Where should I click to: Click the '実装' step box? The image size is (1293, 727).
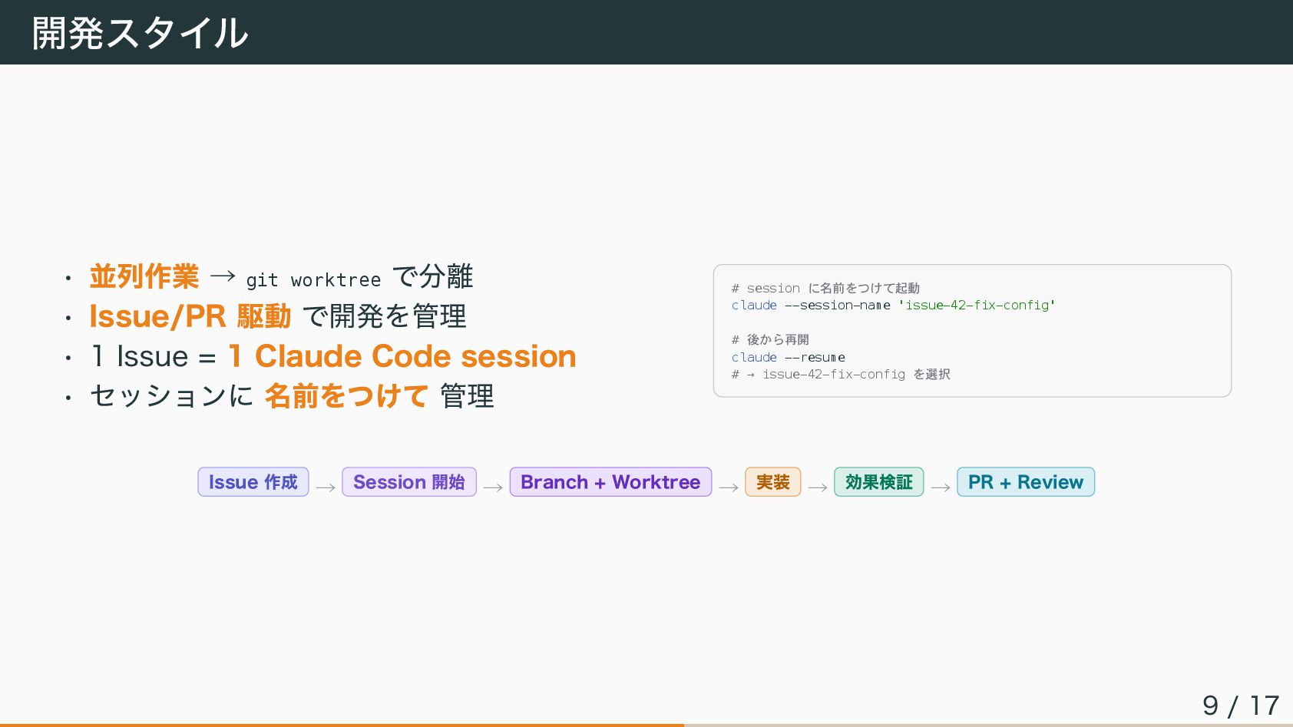tap(773, 482)
